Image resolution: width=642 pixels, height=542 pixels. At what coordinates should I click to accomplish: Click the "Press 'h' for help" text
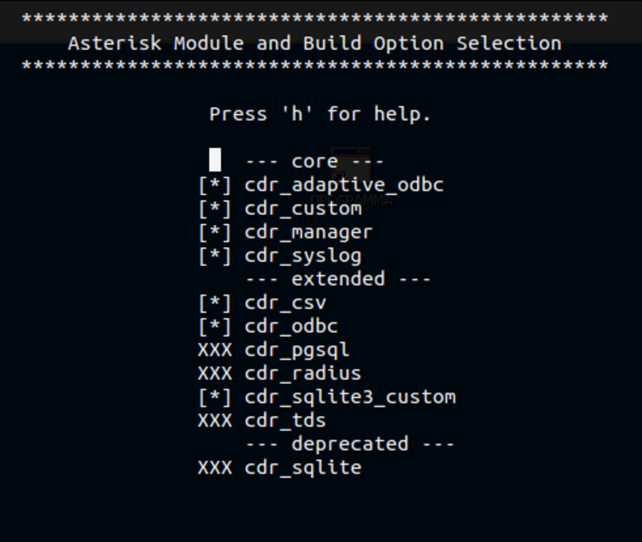(320, 114)
